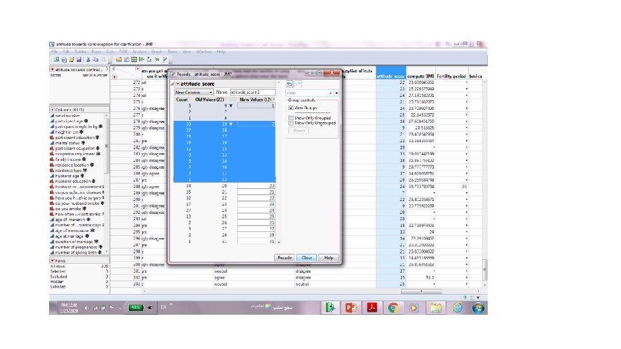
Task: Toggle the View Groups checkbox
Action: pyautogui.click(x=291, y=108)
